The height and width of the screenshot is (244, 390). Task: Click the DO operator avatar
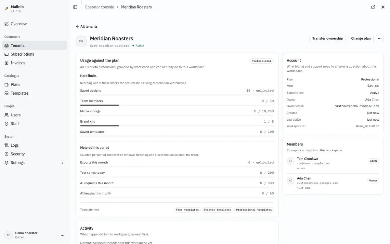(x=8, y=235)
